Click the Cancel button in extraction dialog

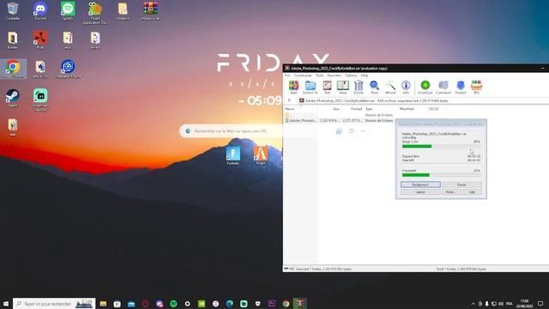420,192
